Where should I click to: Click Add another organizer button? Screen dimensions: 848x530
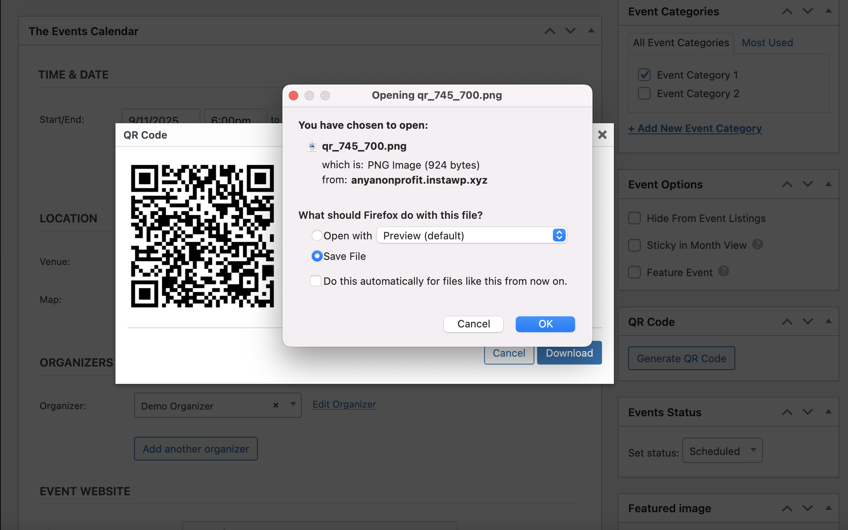pos(196,449)
